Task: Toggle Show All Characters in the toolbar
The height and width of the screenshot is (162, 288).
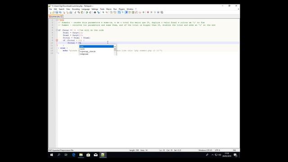Action: click(122, 12)
